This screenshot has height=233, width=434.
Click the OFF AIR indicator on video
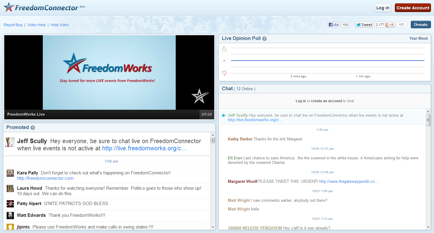[207, 115]
